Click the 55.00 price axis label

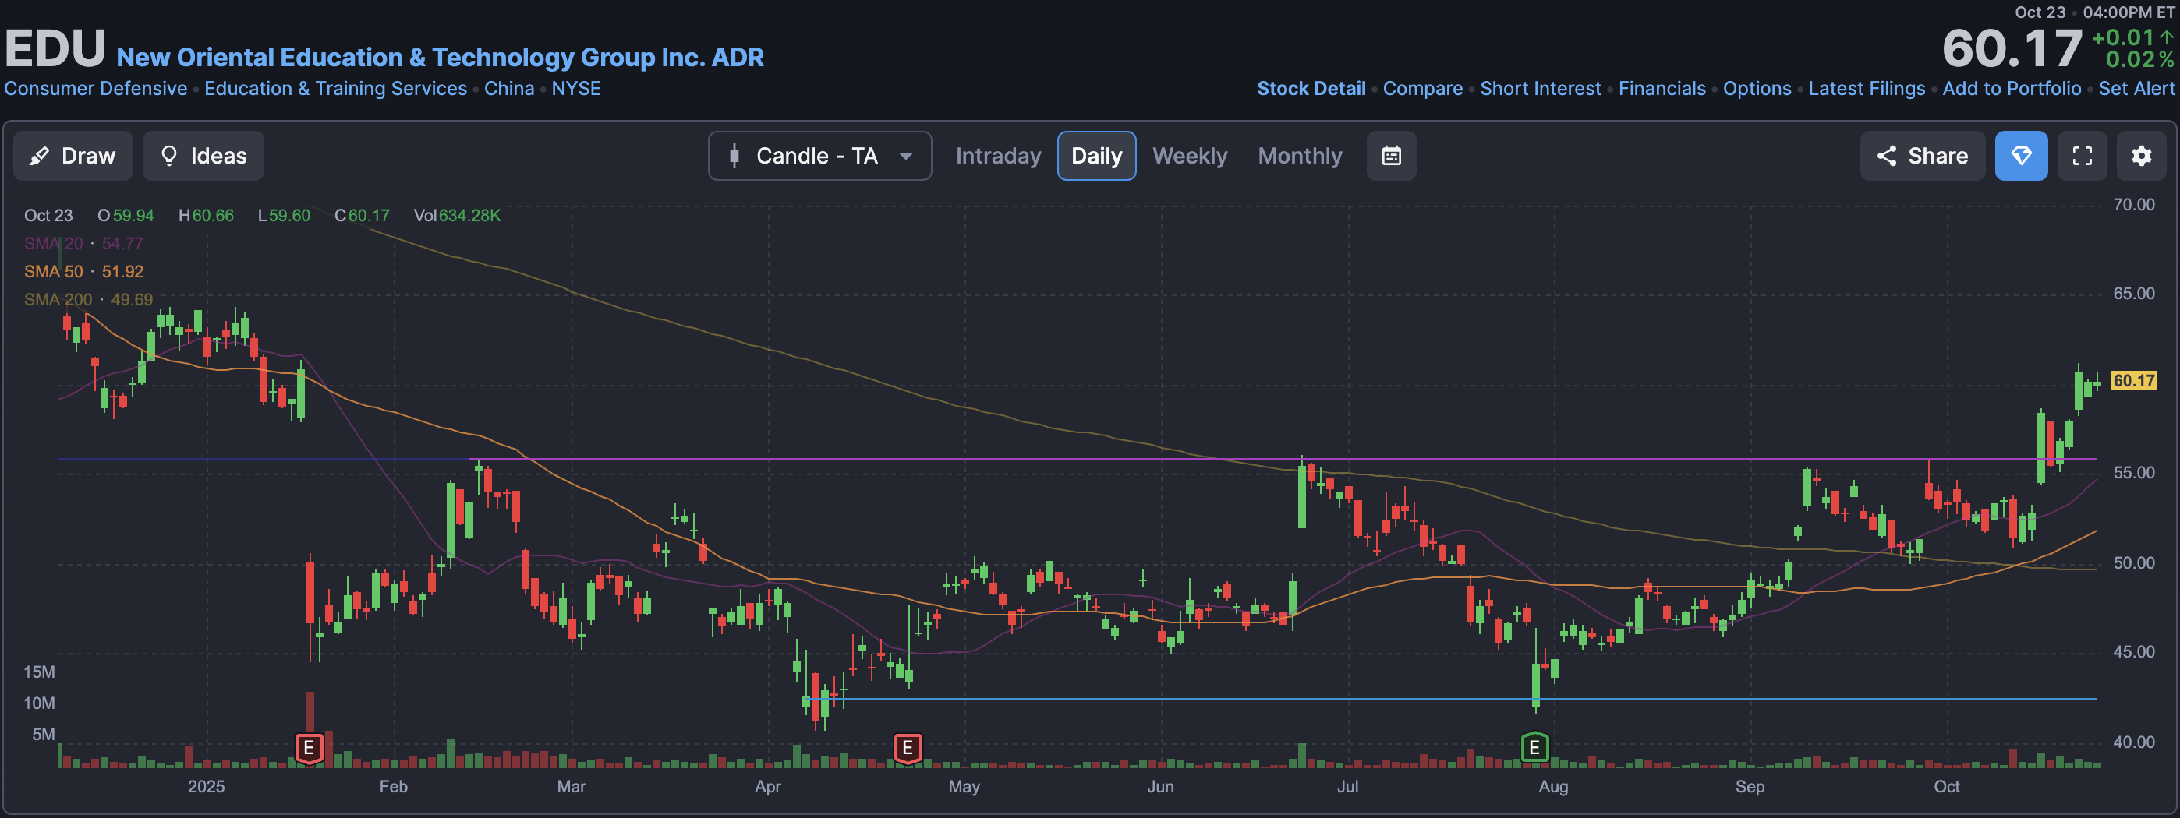pyautogui.click(x=2133, y=473)
